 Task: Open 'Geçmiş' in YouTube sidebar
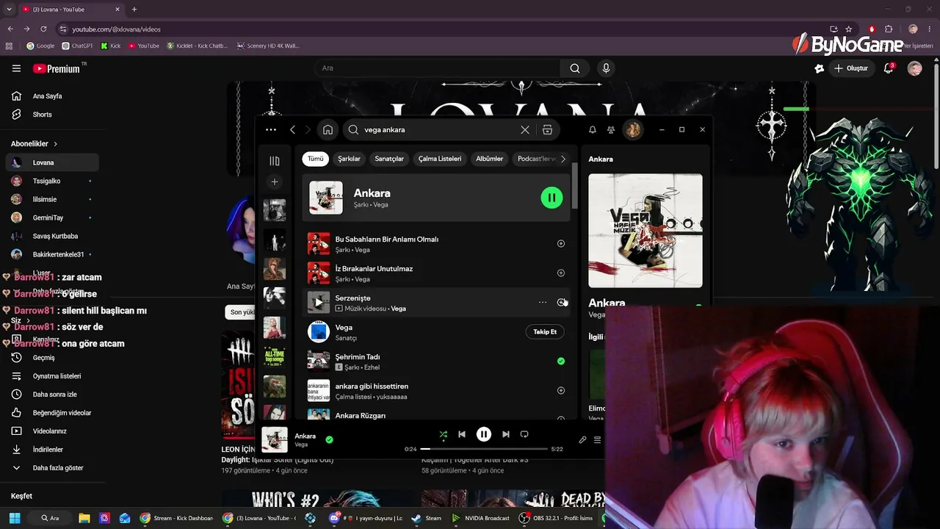pyautogui.click(x=52, y=358)
